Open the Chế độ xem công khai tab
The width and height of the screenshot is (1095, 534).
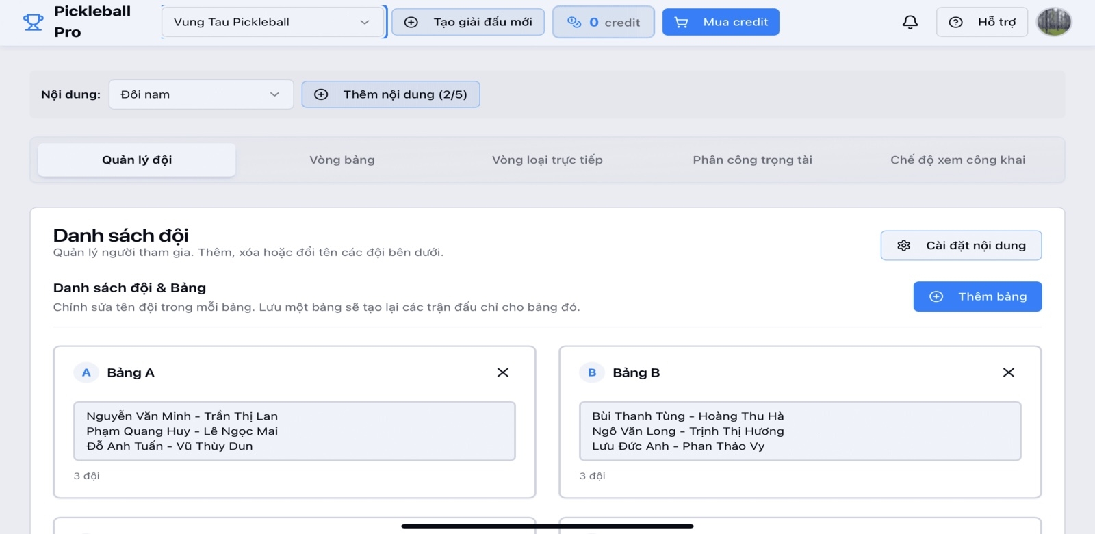[x=958, y=160]
